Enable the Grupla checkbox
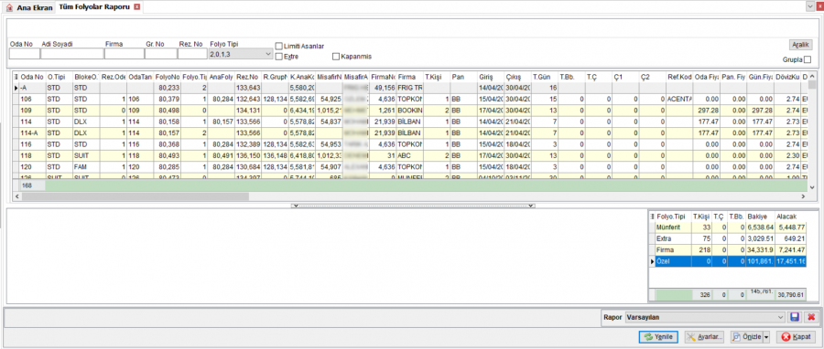This screenshot has height=349, width=824. [808, 59]
